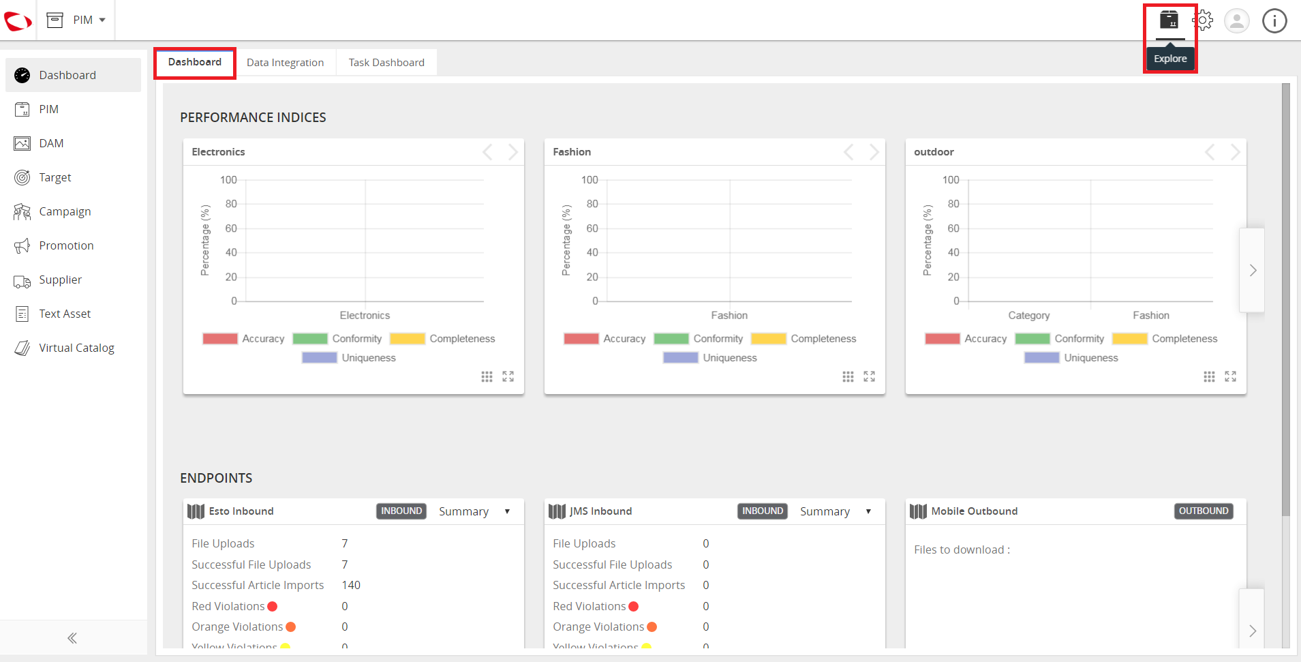Open Target in the sidebar
The width and height of the screenshot is (1301, 662).
[74, 177]
